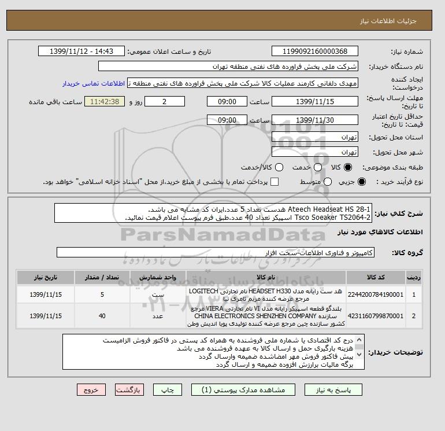Select the متوسط purchase type radio
This screenshot has width=445, height=431.
click(x=328, y=182)
